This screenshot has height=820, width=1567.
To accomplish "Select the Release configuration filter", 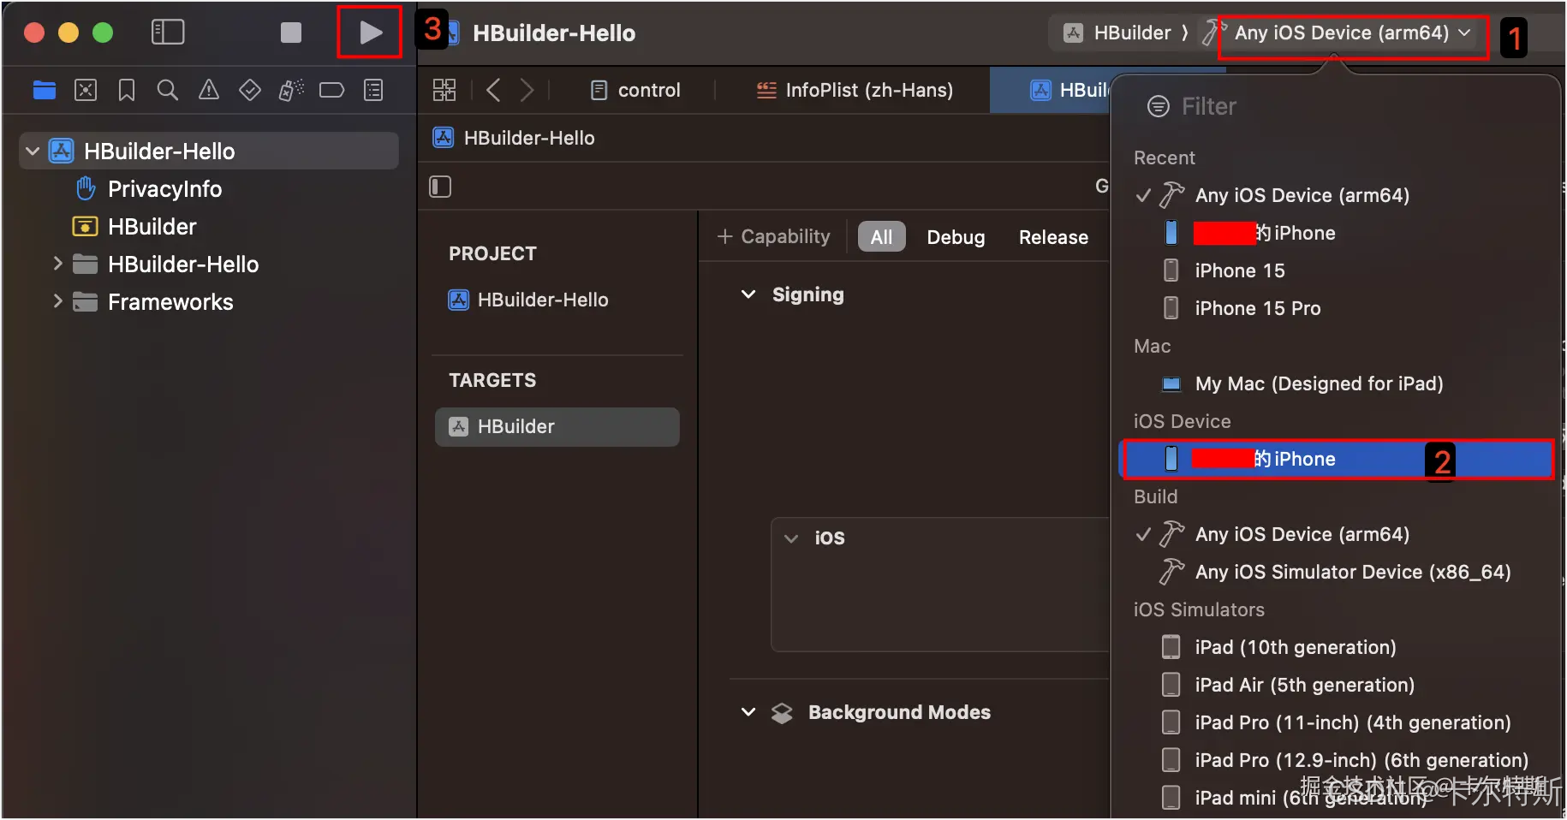I will click(x=1053, y=237).
